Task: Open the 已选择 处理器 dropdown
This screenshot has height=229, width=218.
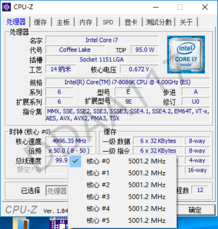Action: tap(57, 191)
